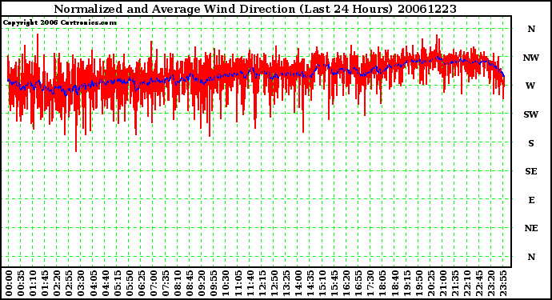Click the 19:50 time label
The height and width of the screenshot is (300, 552).
419,283
